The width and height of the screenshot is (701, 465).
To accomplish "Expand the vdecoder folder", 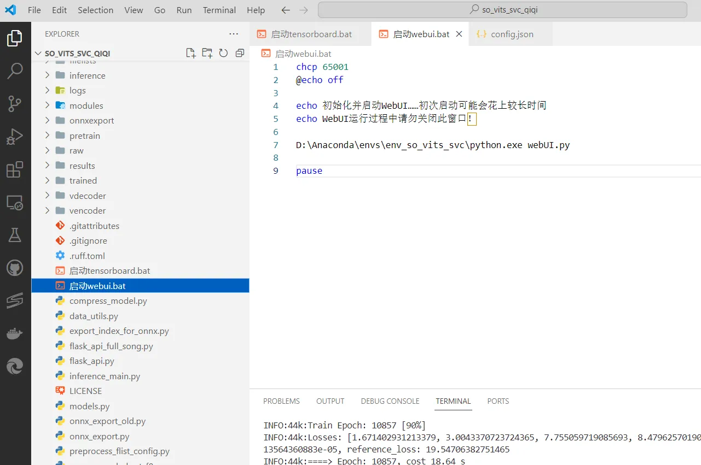I will pos(140,196).
